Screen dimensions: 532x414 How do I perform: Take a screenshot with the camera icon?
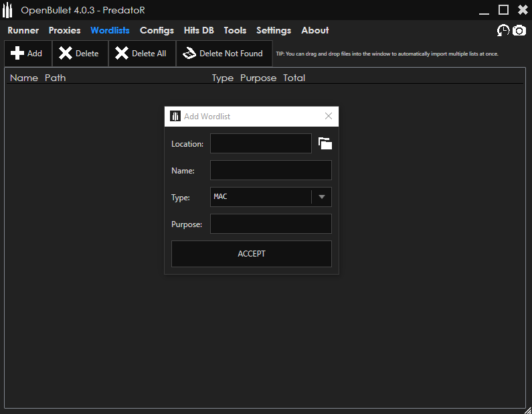(519, 31)
